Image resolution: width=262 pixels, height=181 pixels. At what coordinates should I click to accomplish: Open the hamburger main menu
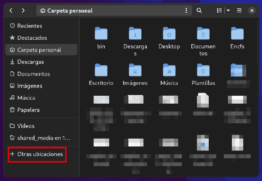(239, 10)
